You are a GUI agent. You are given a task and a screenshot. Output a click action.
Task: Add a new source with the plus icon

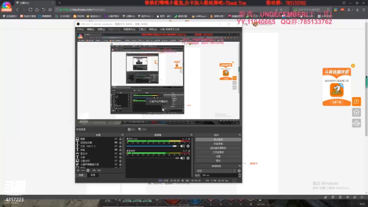78,170
